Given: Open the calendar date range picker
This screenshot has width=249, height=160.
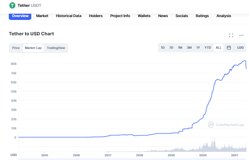Looking at the screenshot, I should tap(229, 48).
